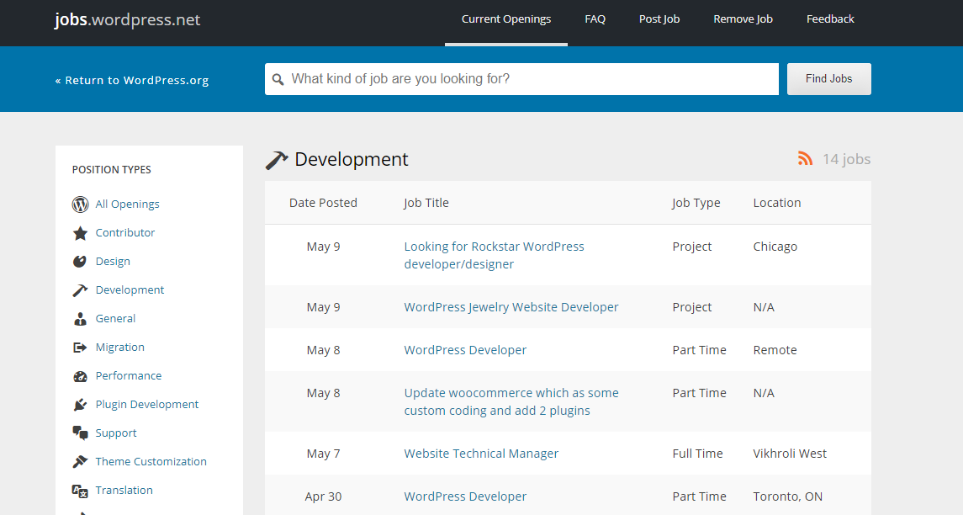Open Looking for Rockstar WordPress developer/designer job
The width and height of the screenshot is (963, 515).
(x=495, y=255)
